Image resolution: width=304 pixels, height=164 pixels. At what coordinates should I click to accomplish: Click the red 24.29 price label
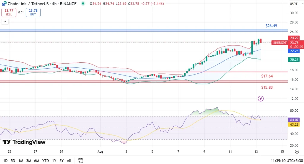(x=294, y=38)
